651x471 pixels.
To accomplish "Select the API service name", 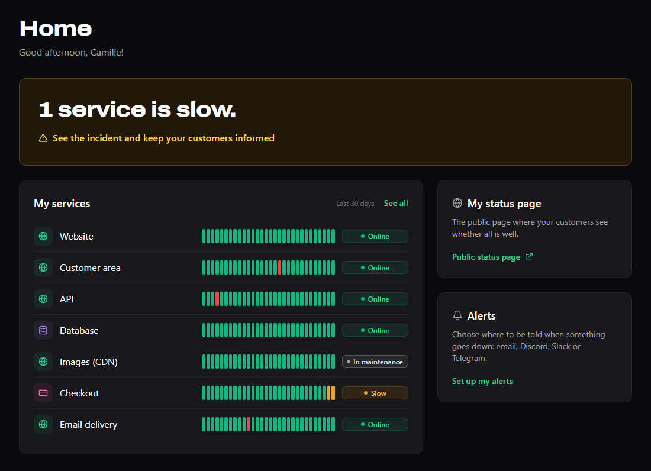I will [66, 299].
